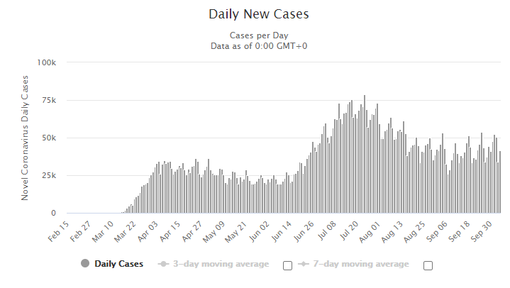Check the box after 3-day moving average

[287, 265]
